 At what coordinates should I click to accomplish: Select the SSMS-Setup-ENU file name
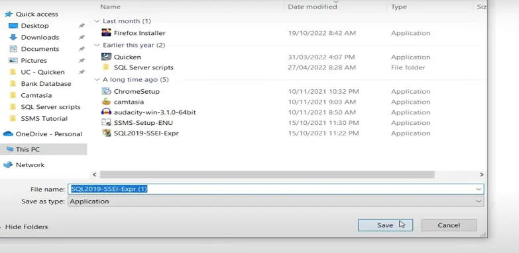(143, 123)
